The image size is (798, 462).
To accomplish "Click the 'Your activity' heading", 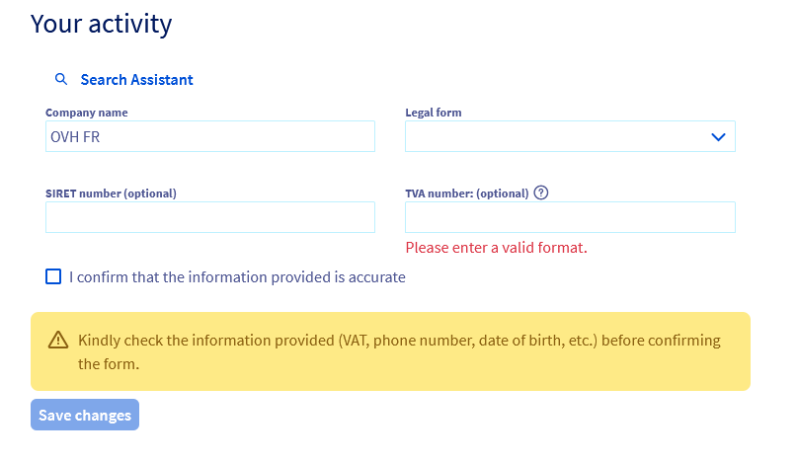I will coord(101,24).
